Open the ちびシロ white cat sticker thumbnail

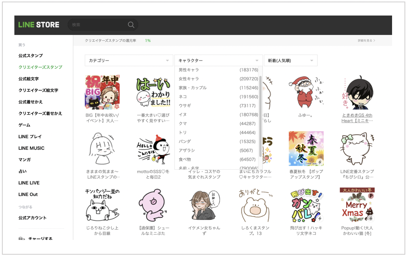point(357,149)
